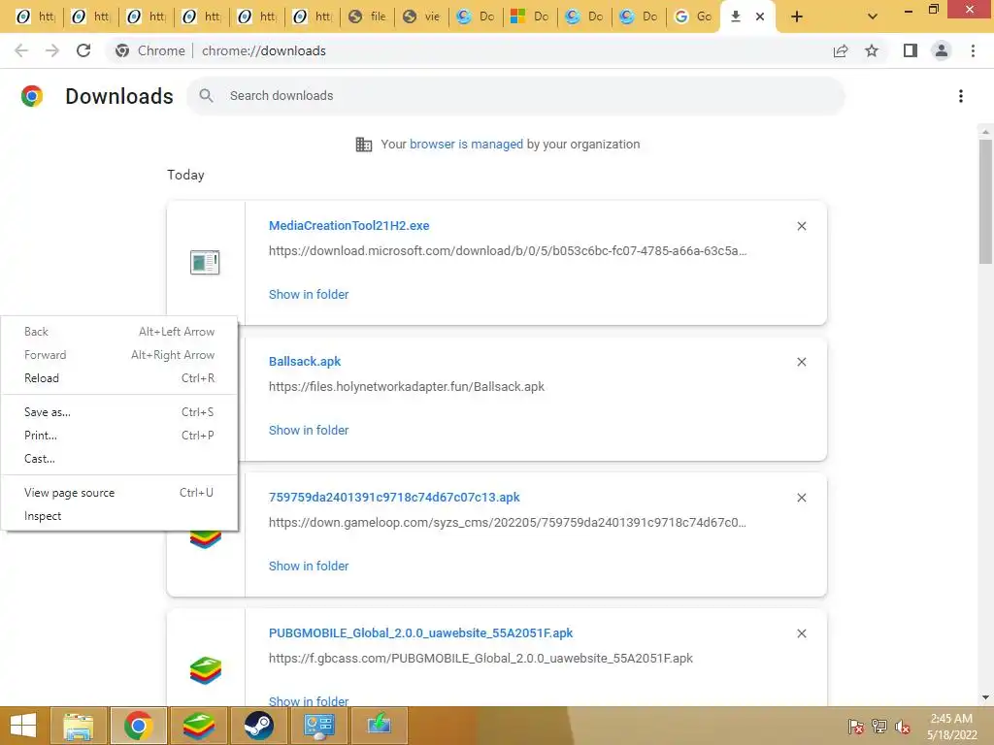
Task: Show 759759da2401391c9718c74d67c07c13.apk in folder
Action: (309, 567)
